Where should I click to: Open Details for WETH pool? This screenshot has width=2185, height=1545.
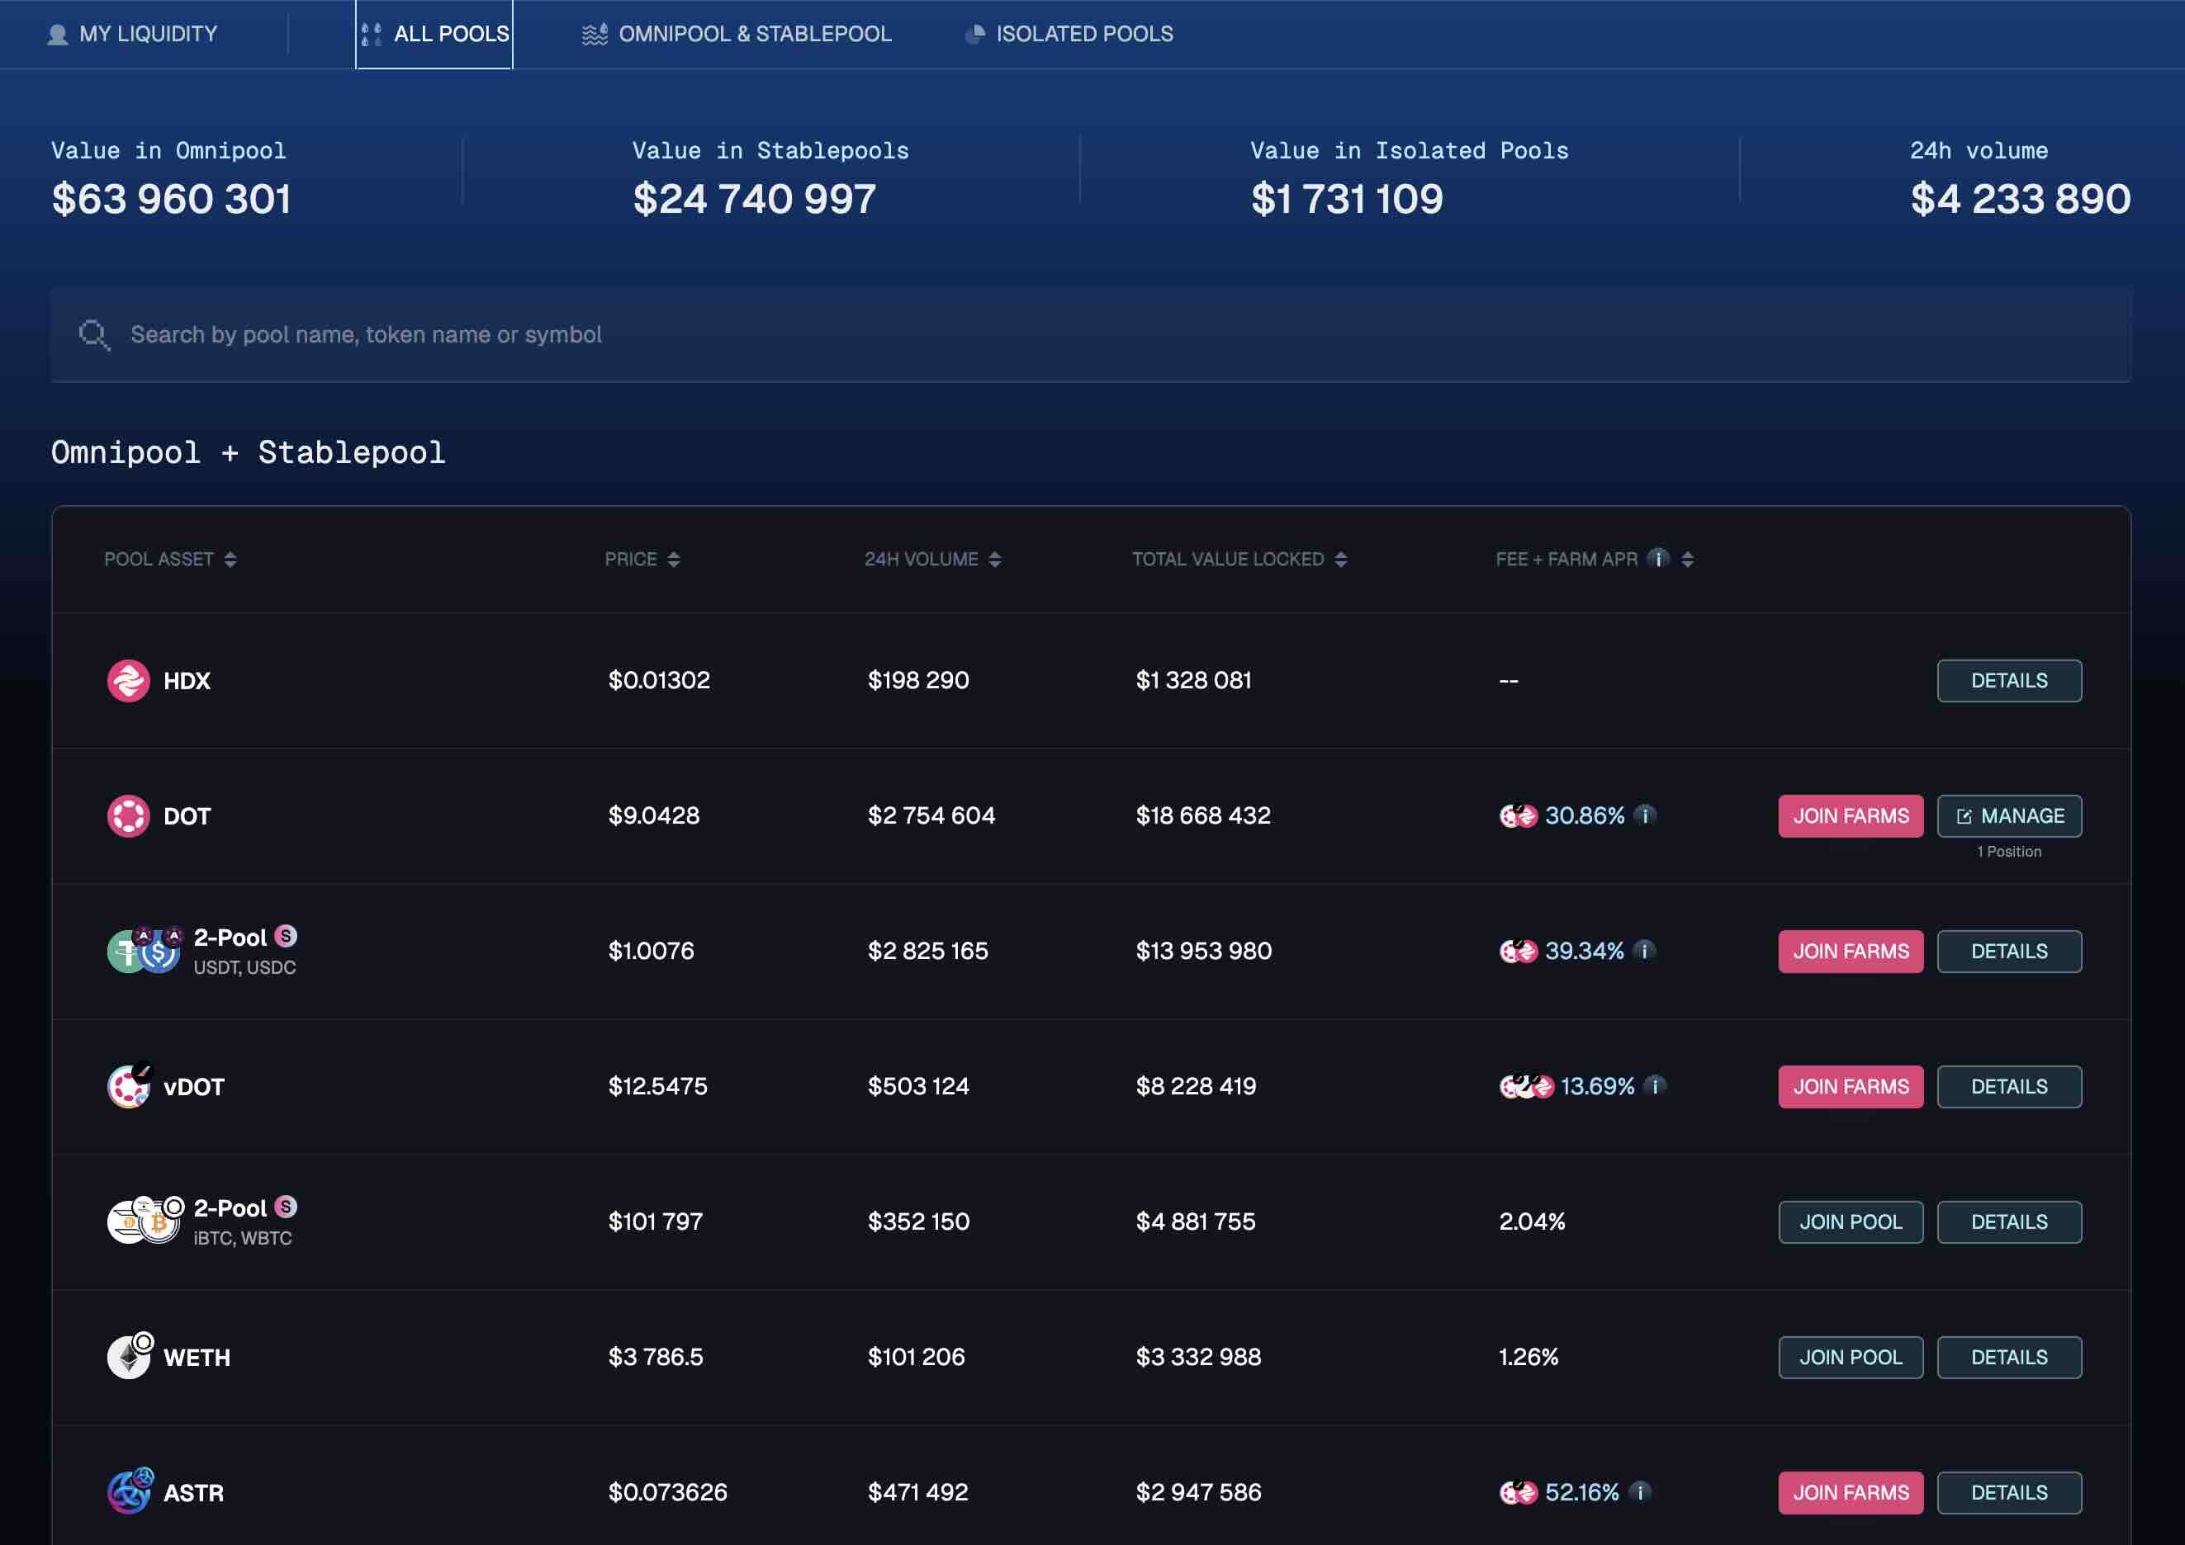tap(2009, 1358)
